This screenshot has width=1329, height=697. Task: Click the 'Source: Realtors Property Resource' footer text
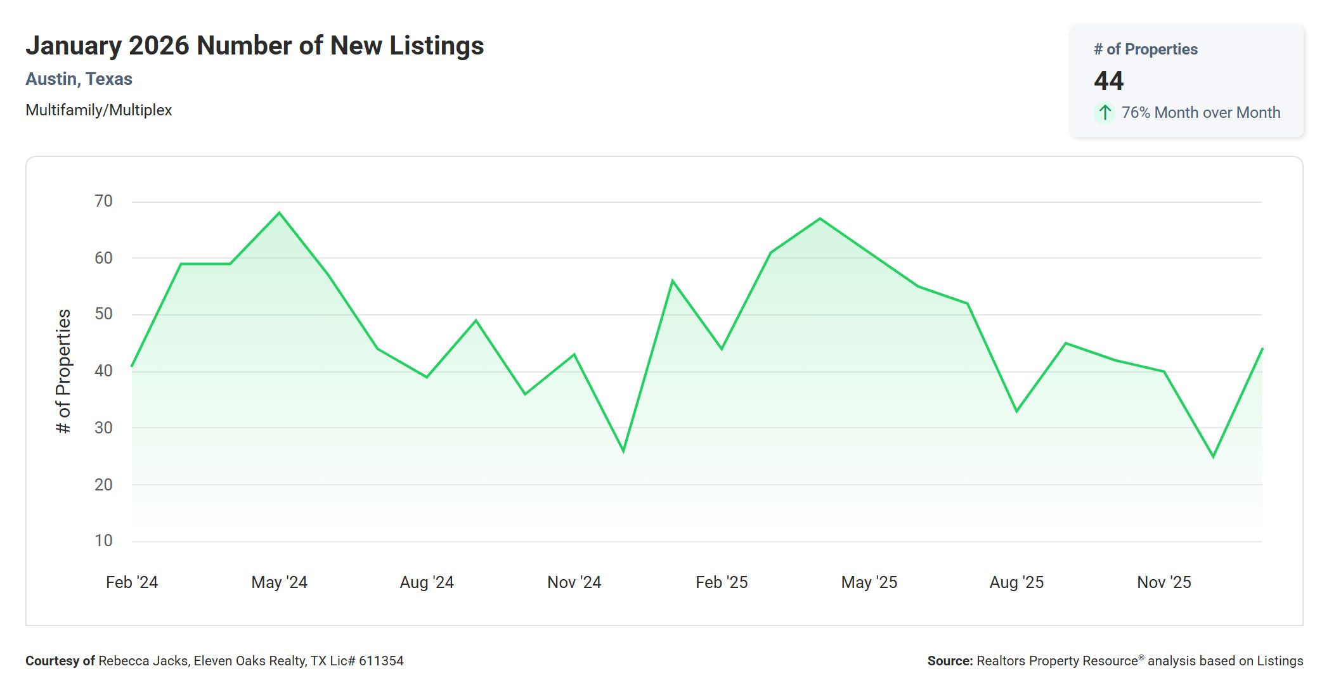[x=1115, y=661]
